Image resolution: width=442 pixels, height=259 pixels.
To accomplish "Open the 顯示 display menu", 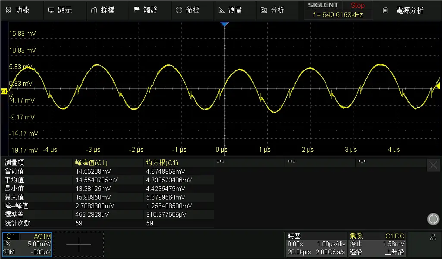I will 60,10.
